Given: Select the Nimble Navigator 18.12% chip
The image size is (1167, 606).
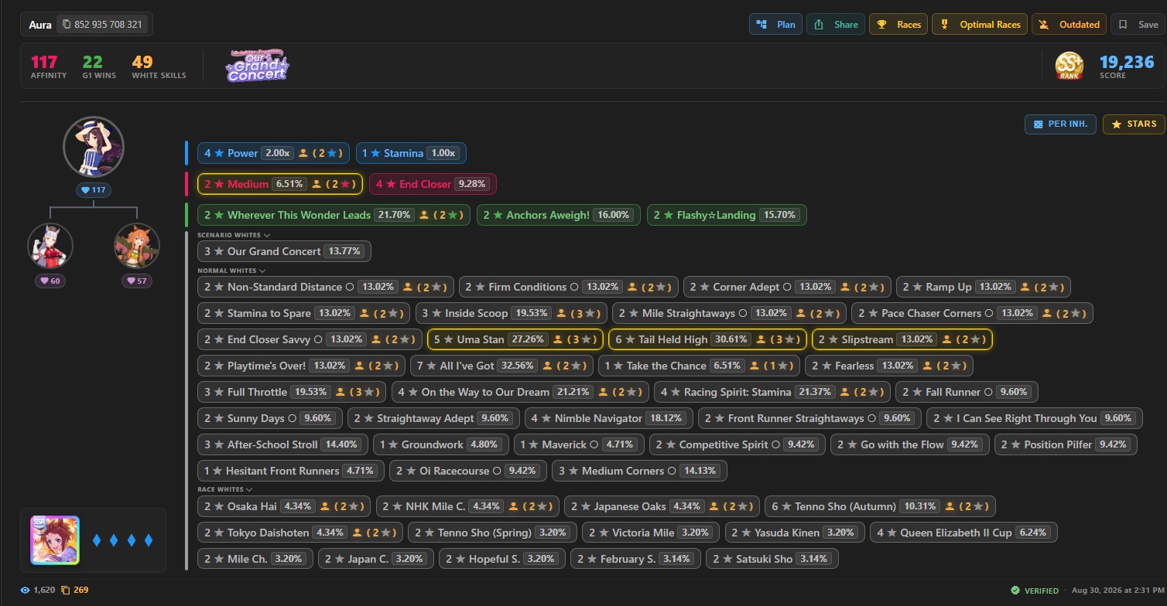Looking at the screenshot, I should (x=608, y=418).
